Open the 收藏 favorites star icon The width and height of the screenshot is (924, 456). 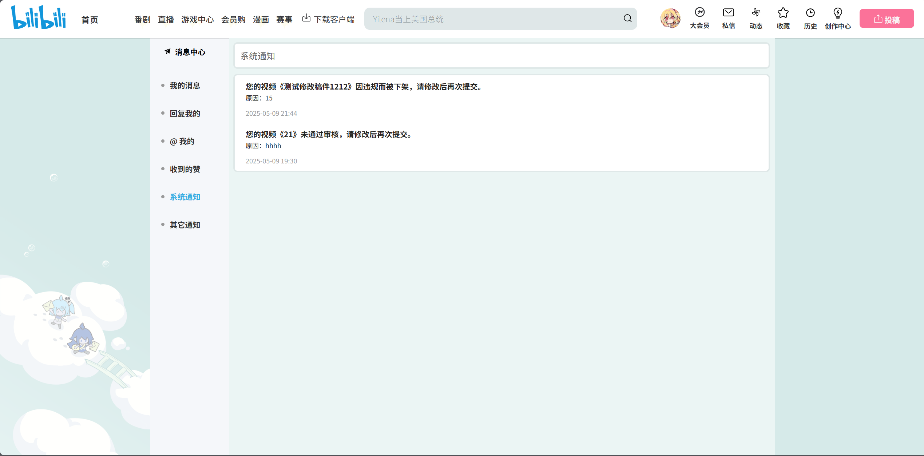pos(783,13)
